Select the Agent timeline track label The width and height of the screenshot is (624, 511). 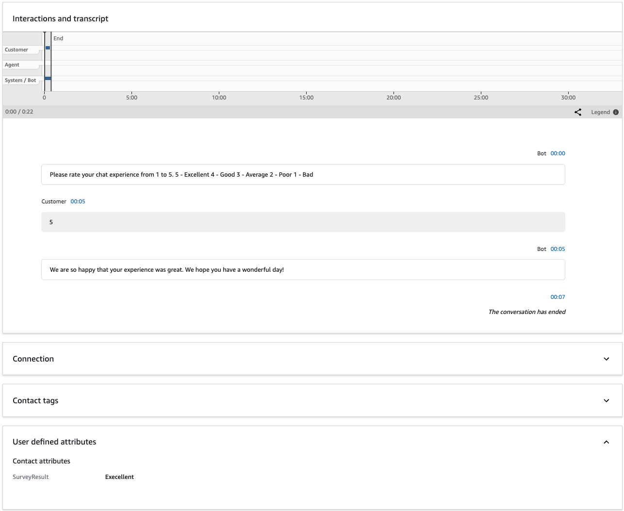tap(12, 65)
